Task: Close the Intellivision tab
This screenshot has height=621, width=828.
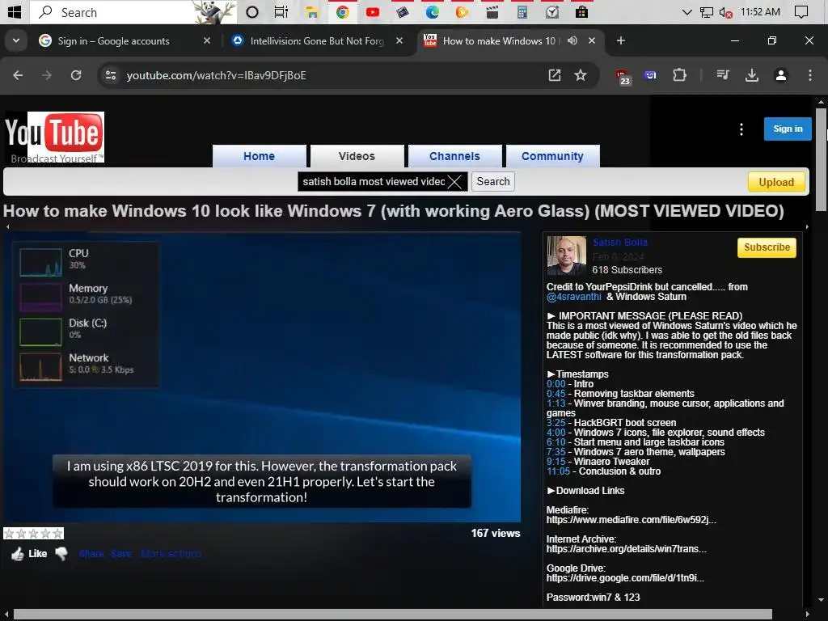Action: 399,40
